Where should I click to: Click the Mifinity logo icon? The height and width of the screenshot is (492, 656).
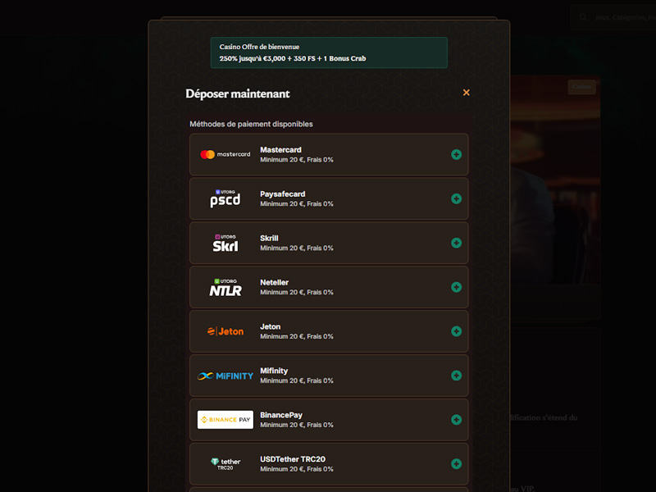225,376
